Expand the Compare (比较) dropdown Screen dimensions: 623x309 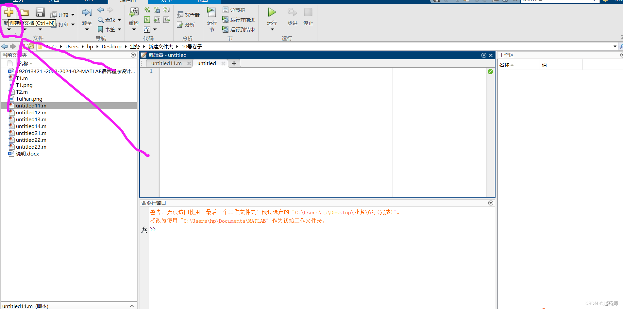(73, 15)
